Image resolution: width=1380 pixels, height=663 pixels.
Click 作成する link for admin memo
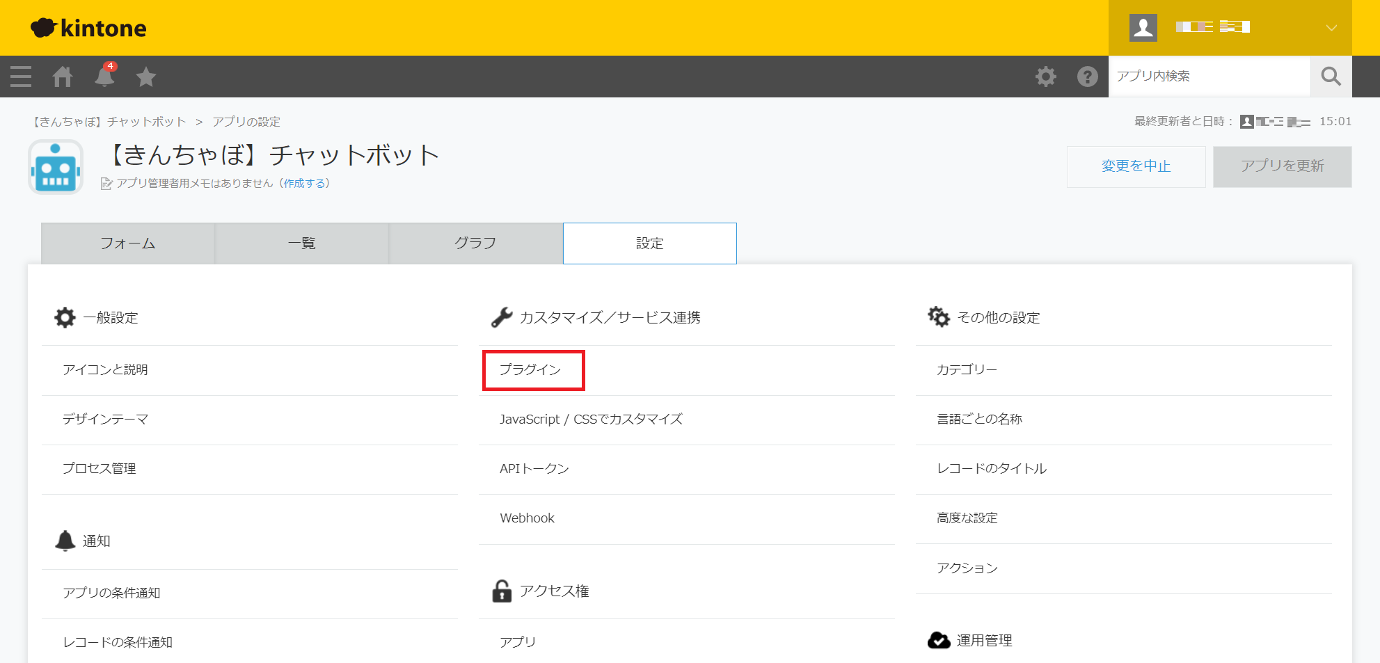(x=304, y=184)
